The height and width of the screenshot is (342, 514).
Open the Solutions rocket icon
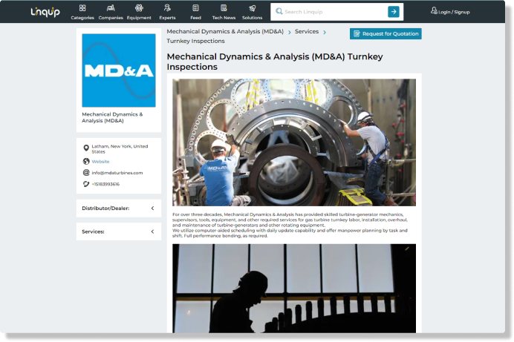point(252,8)
